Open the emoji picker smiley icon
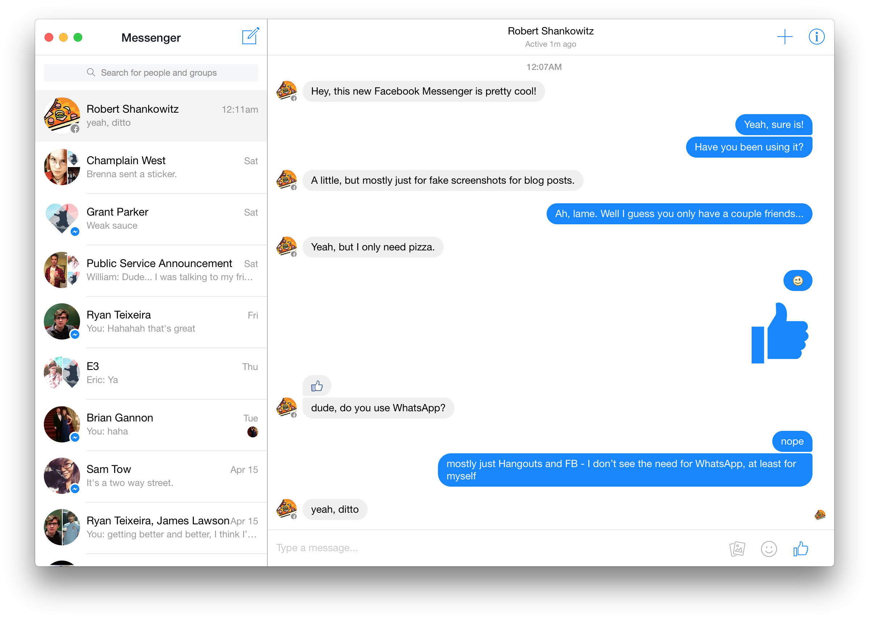869x620 pixels. [x=769, y=549]
